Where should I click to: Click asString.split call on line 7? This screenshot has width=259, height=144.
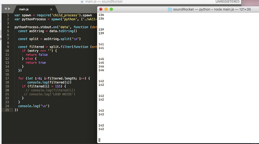(62, 39)
